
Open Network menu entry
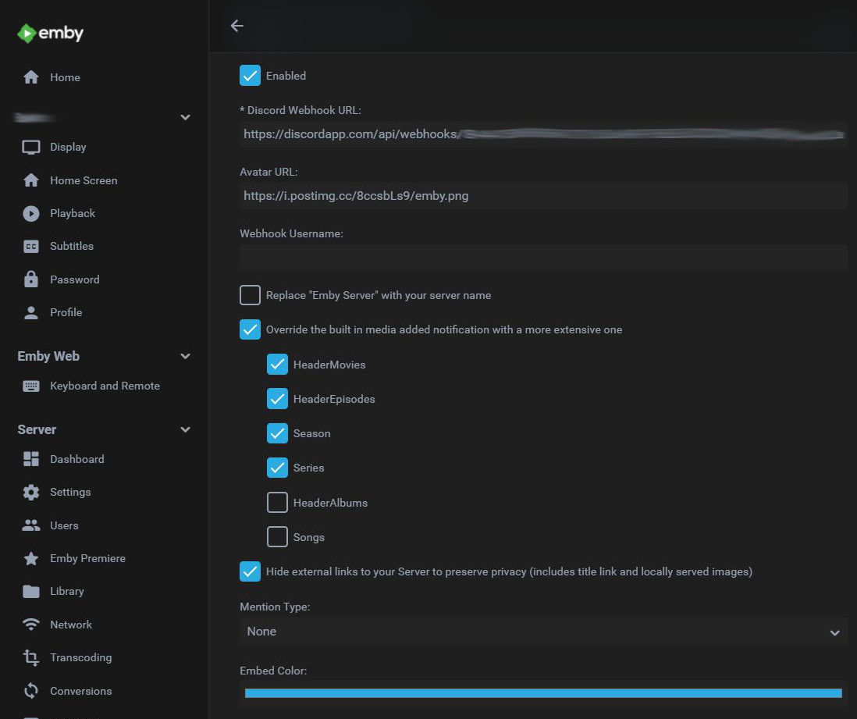tap(70, 625)
